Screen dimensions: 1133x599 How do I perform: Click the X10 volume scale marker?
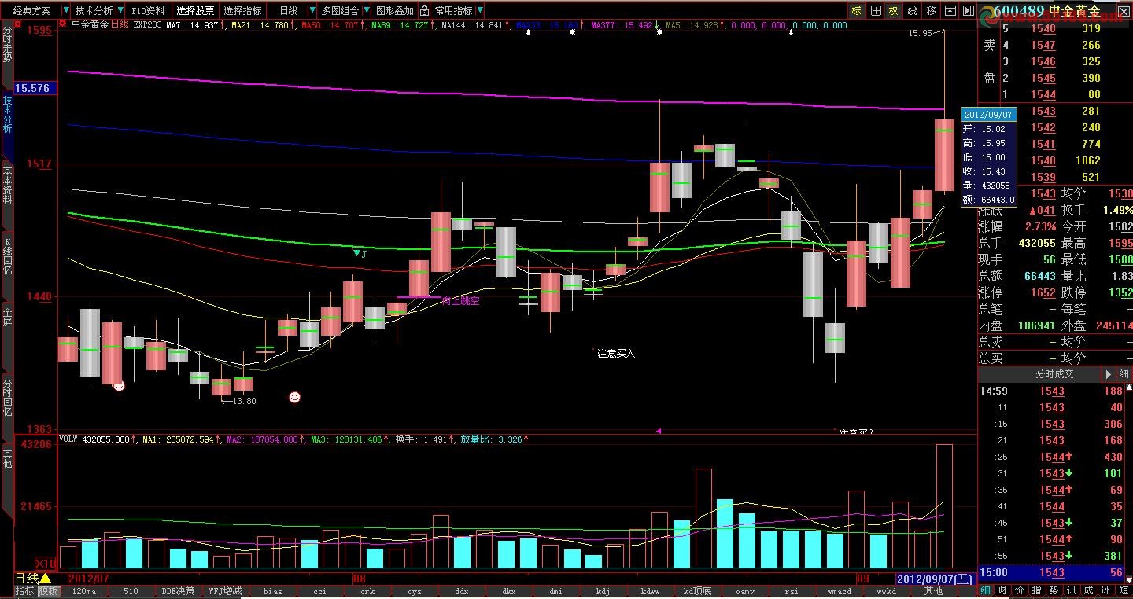point(46,563)
